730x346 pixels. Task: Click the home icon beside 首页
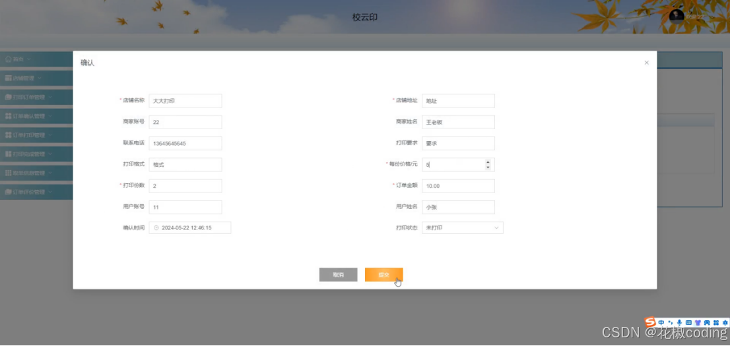8,59
